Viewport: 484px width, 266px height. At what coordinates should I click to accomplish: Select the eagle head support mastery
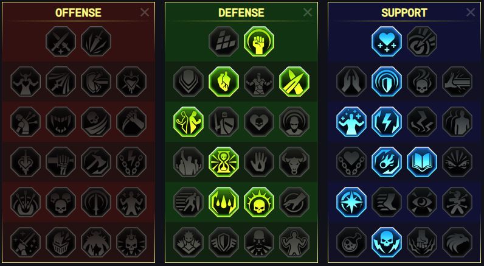(457, 242)
